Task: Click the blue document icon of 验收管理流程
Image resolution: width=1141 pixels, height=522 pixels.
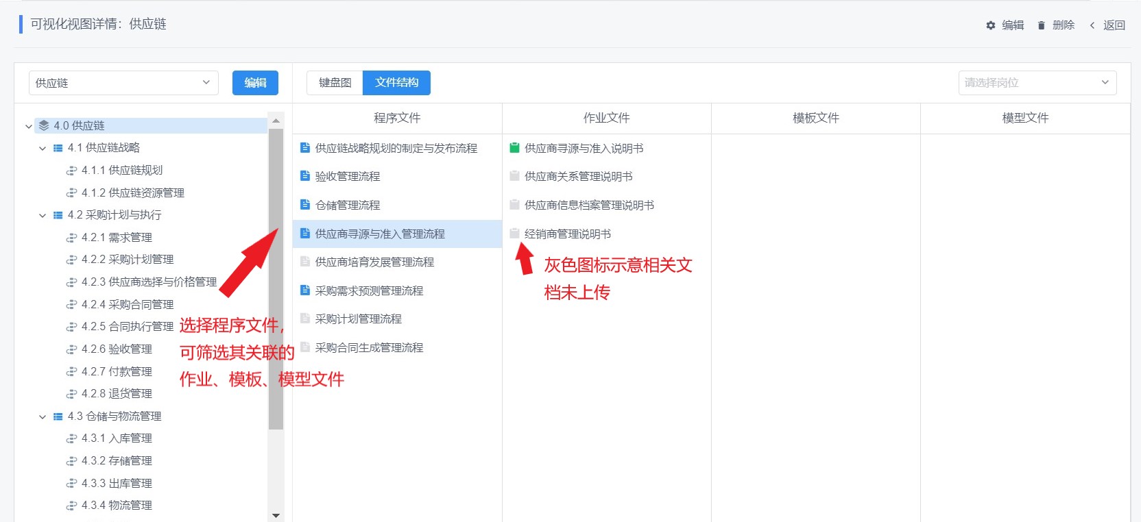Action: [x=305, y=176]
